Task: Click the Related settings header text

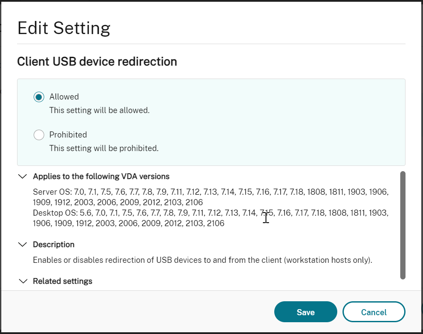Action: point(63,281)
